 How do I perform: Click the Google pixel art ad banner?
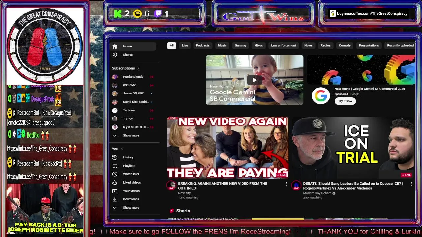coord(361,70)
